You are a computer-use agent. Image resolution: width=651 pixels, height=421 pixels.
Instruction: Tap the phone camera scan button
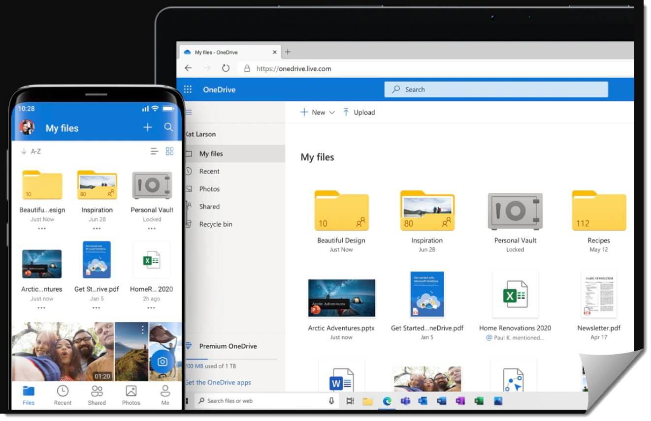163,361
